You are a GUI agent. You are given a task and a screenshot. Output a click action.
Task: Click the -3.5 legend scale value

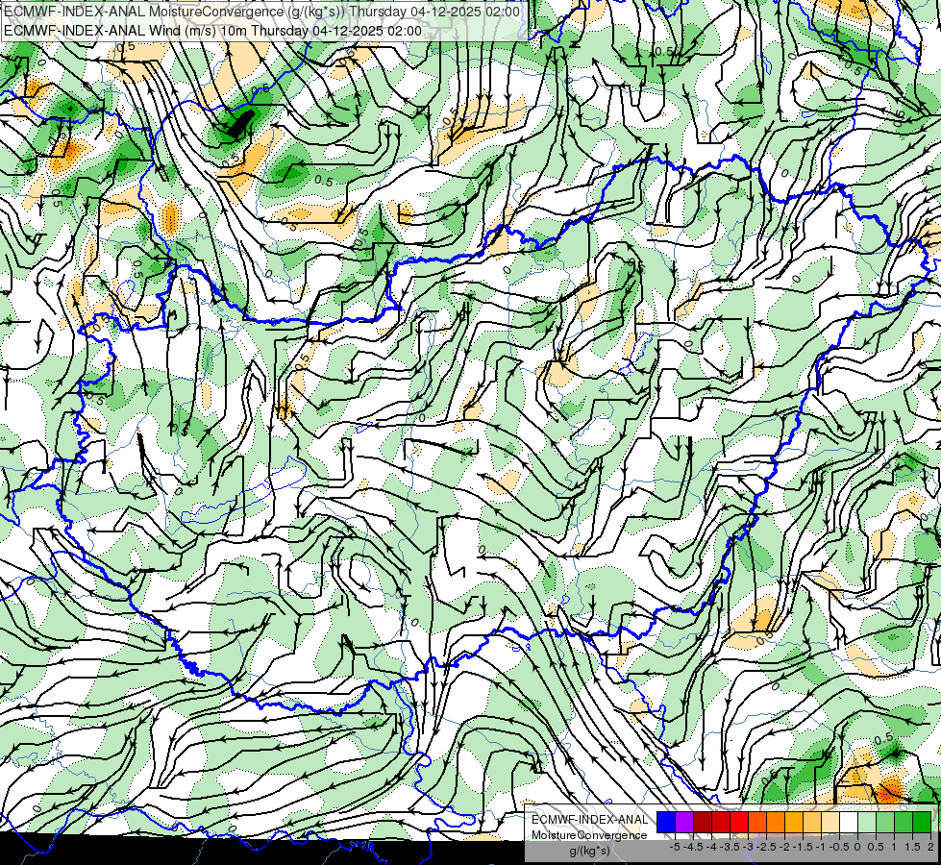pyautogui.click(x=731, y=847)
